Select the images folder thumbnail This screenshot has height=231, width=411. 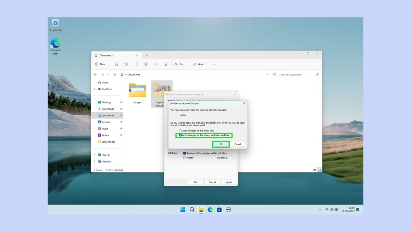pos(137,90)
